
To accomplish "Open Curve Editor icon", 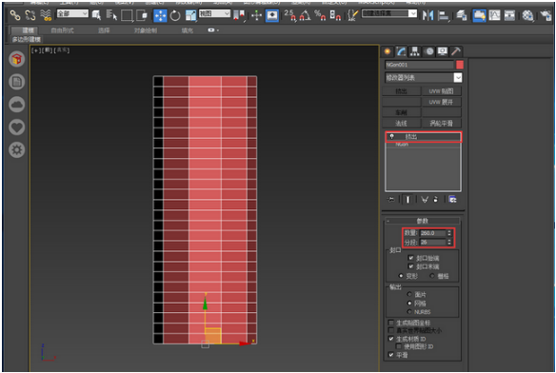I will tap(494, 15).
